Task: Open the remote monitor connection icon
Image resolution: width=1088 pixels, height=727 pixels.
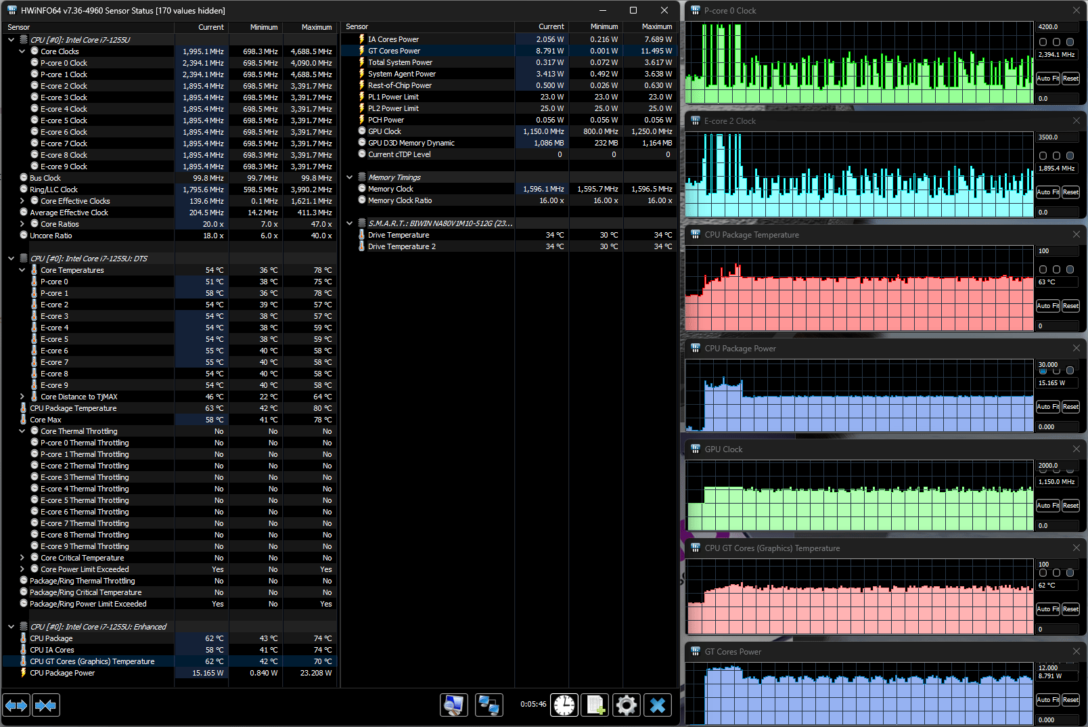Action: 453,705
